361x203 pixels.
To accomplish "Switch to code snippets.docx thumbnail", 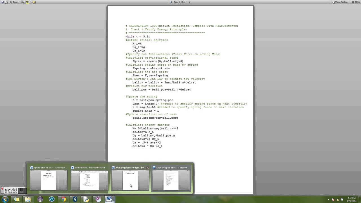I will (171, 178).
